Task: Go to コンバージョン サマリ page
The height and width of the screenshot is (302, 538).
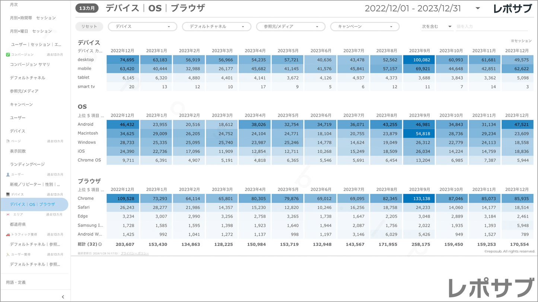Action: point(30,65)
